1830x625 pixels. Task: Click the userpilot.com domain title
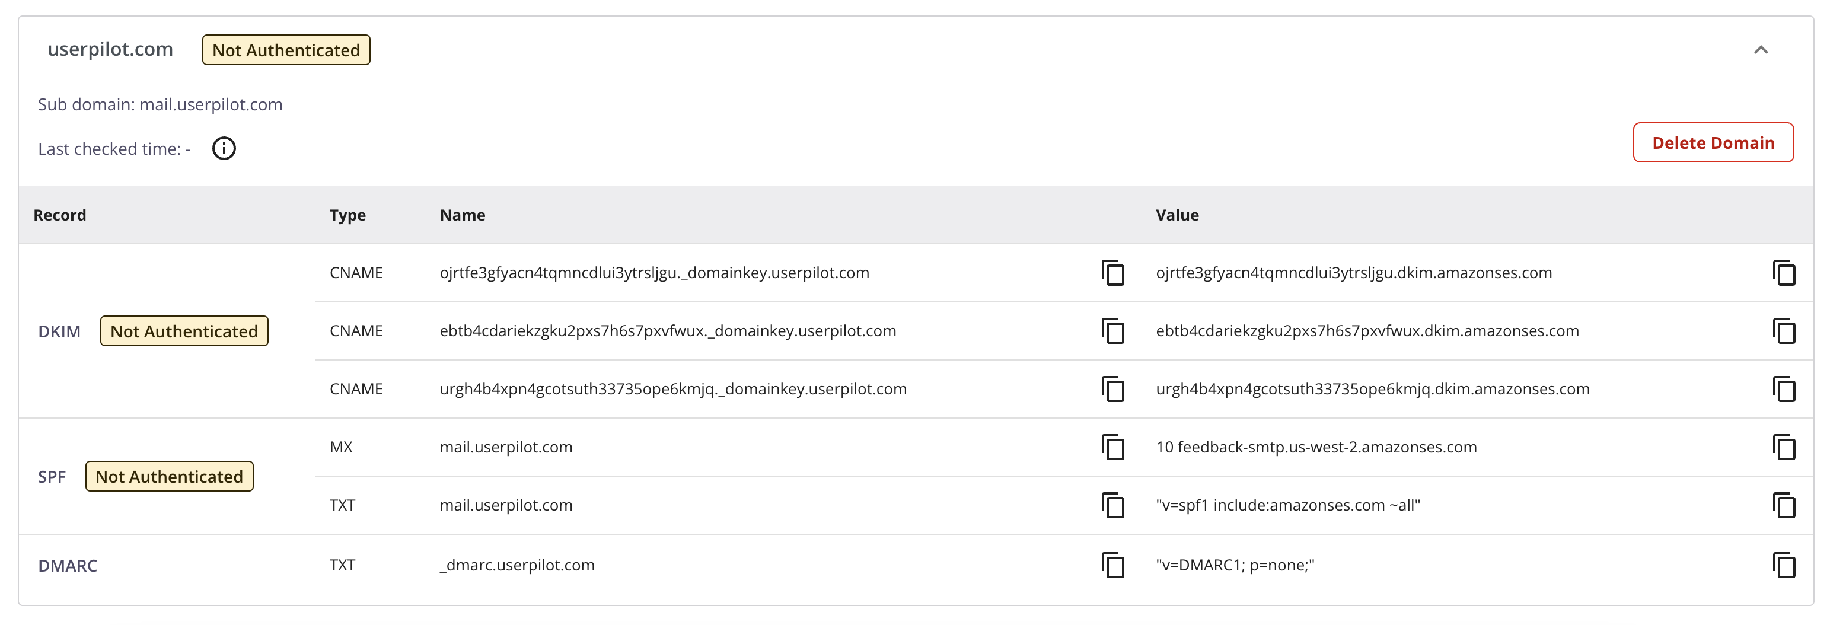(x=110, y=50)
